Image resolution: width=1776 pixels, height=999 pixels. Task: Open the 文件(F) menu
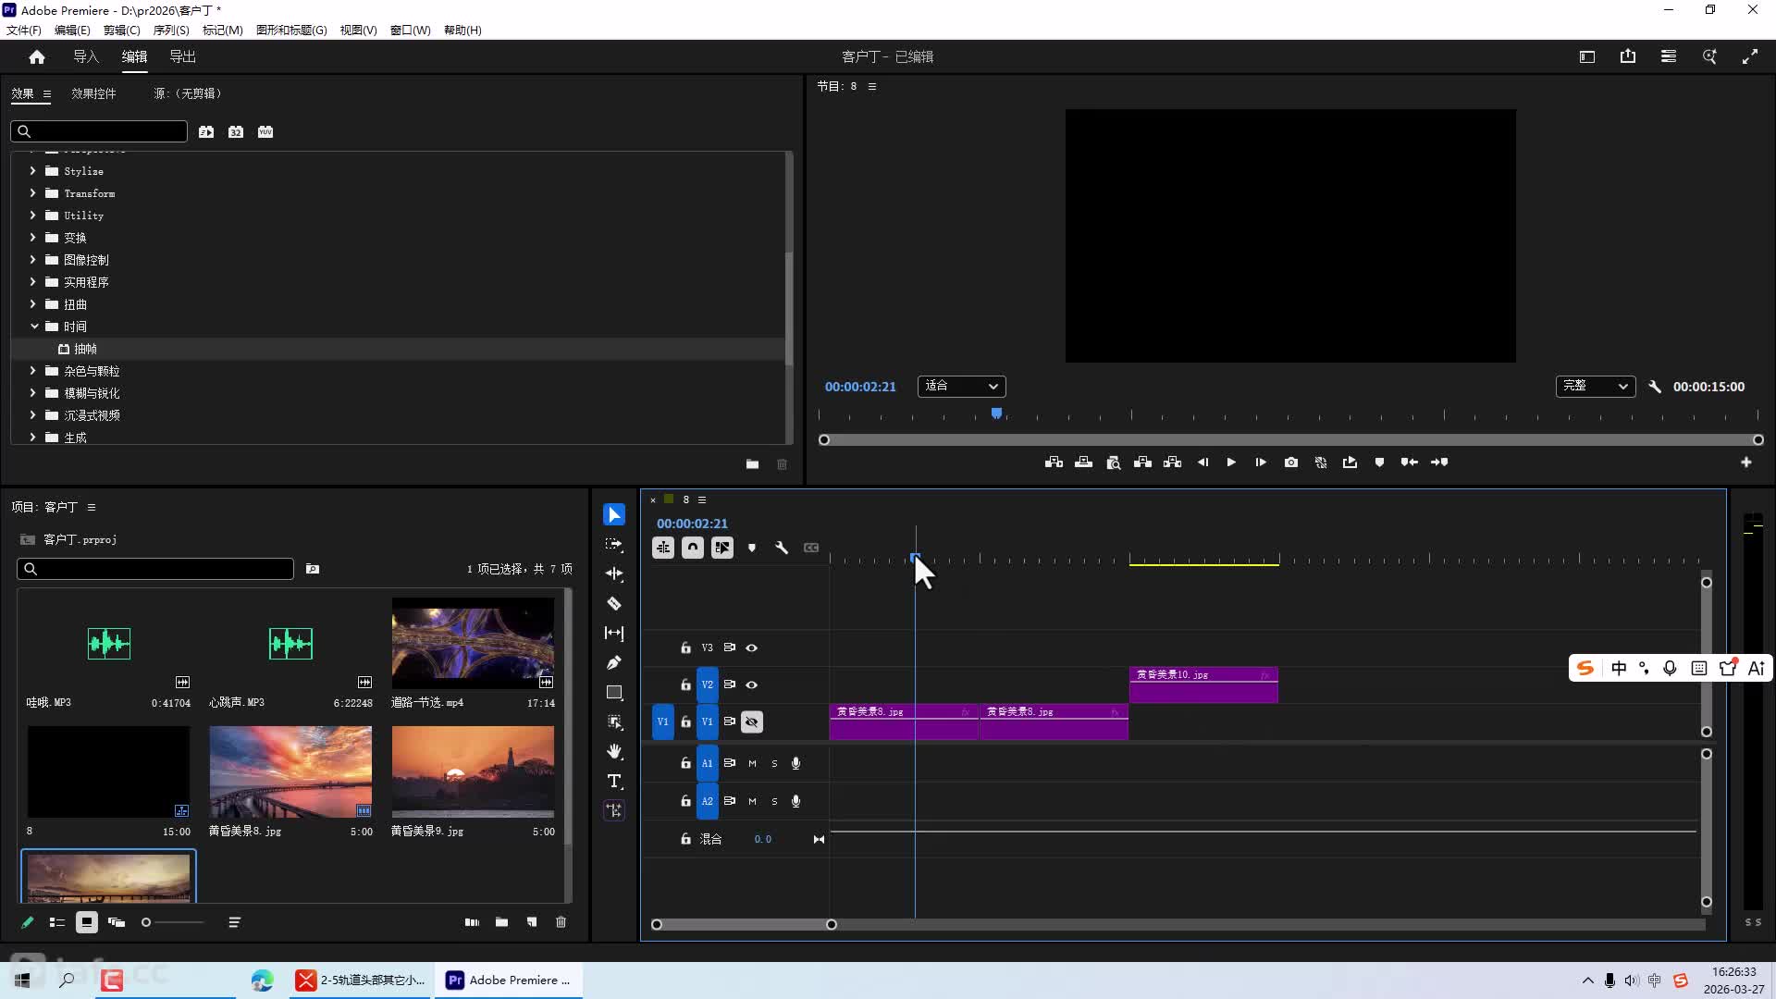point(24,30)
